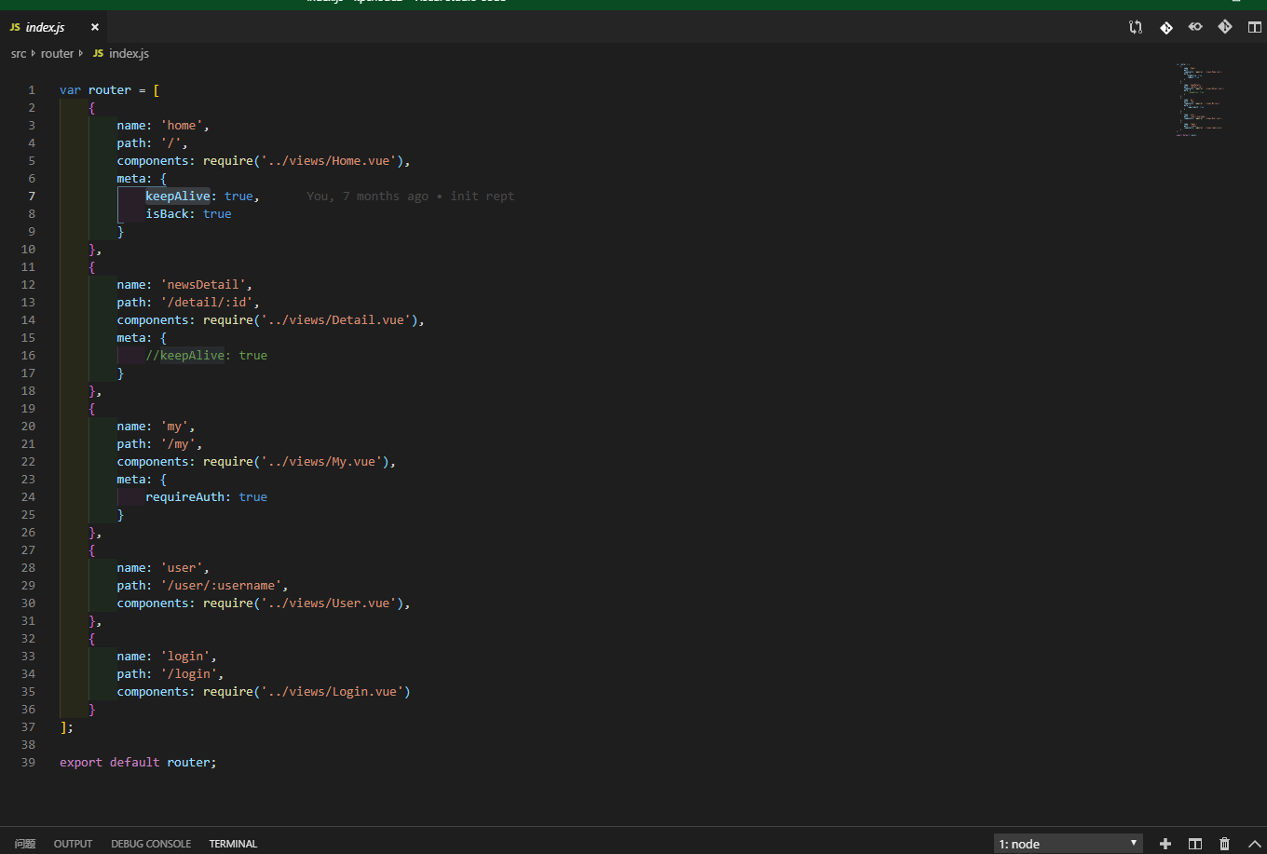
Task: Click the '/login' path string on line 34
Action: (x=188, y=674)
